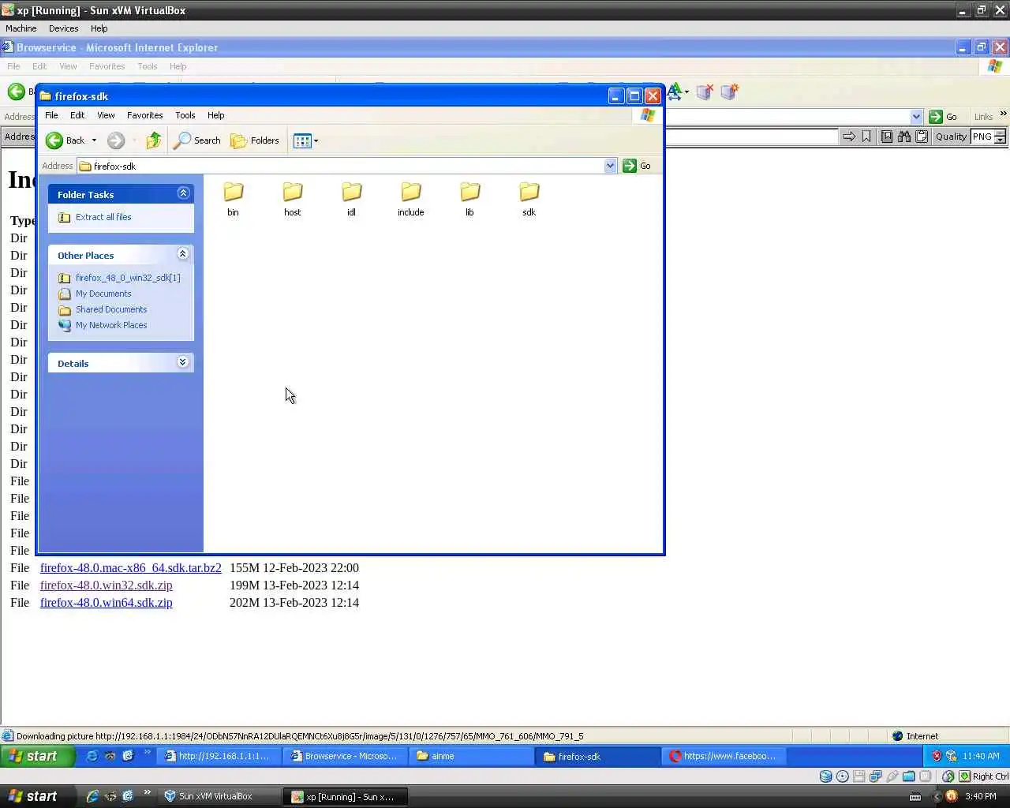
Task: Click the Quality PNG input field
Action: [982, 137]
